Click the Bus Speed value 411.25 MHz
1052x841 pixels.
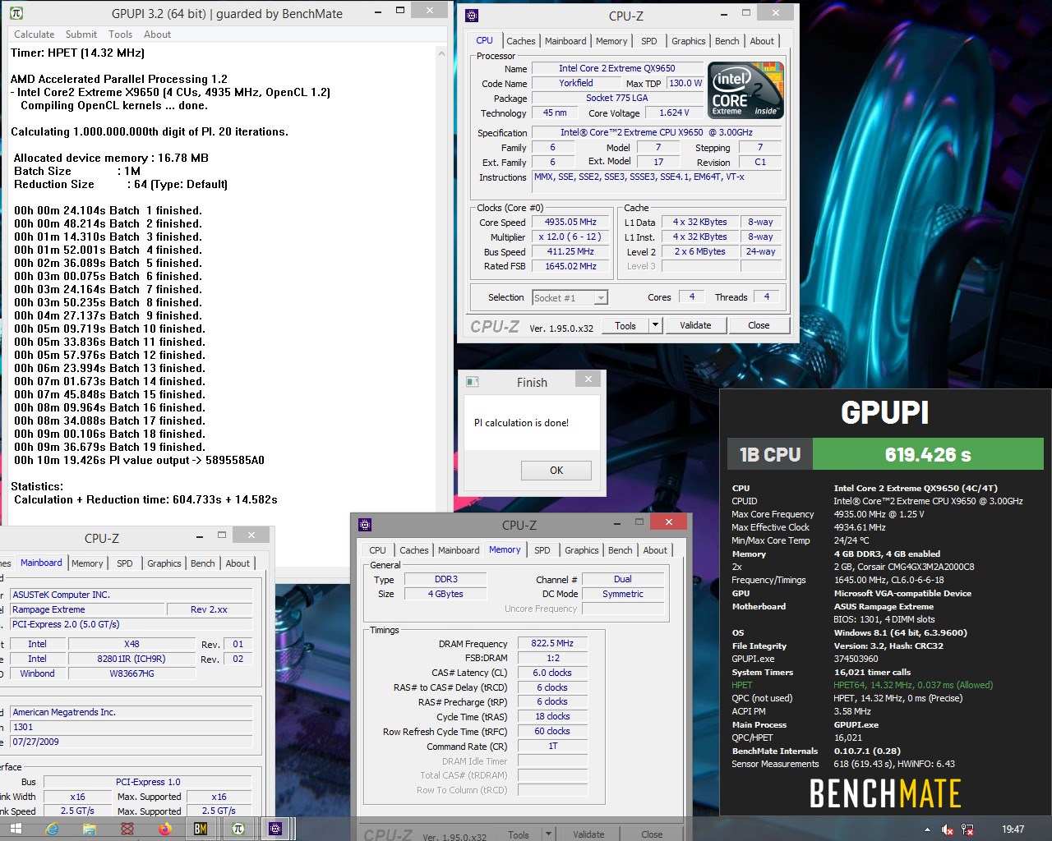click(x=570, y=251)
